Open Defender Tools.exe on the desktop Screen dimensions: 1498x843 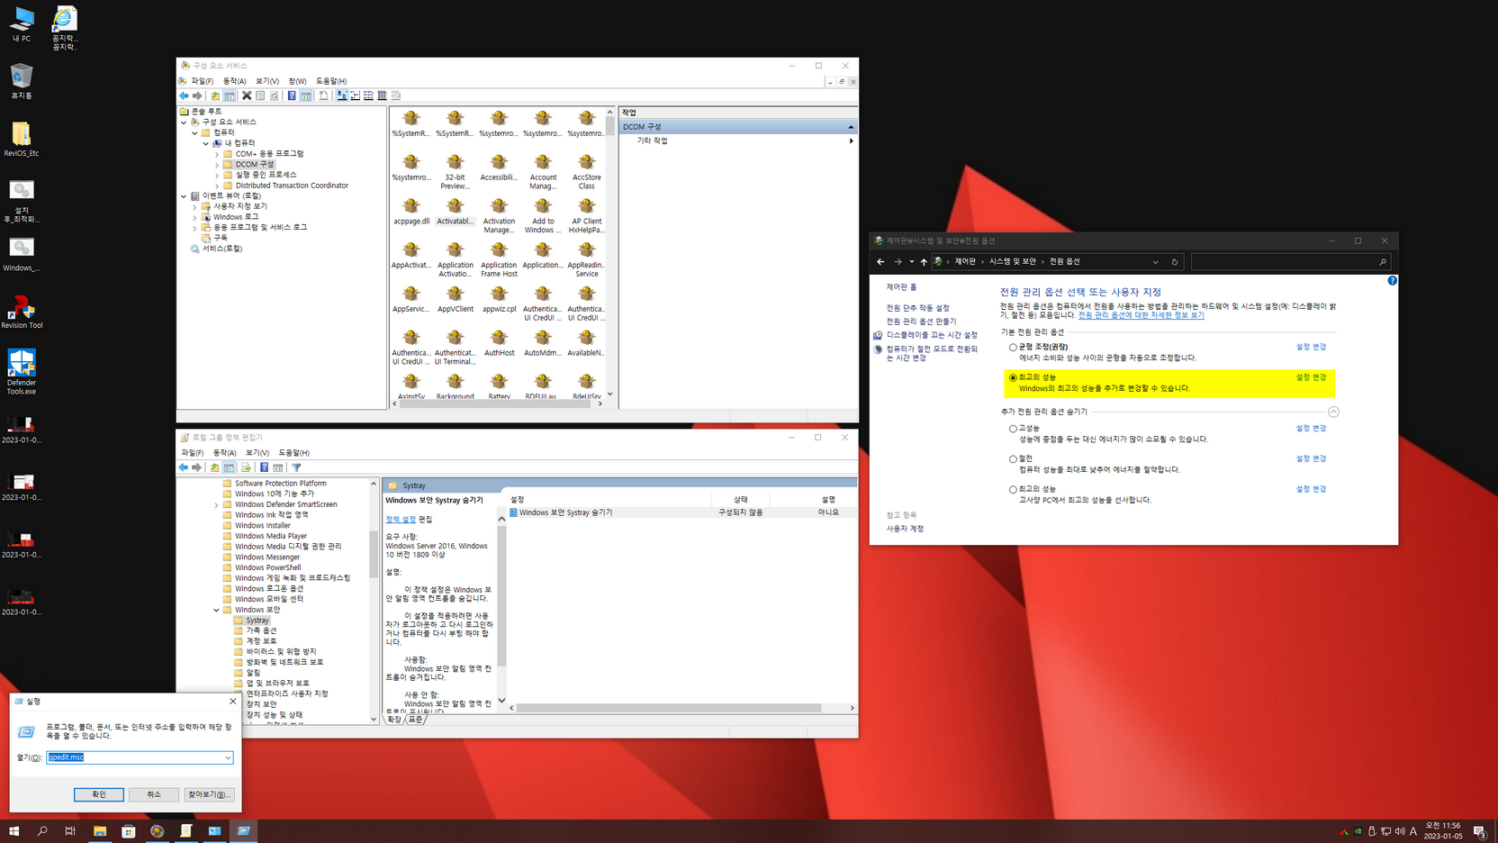(21, 372)
